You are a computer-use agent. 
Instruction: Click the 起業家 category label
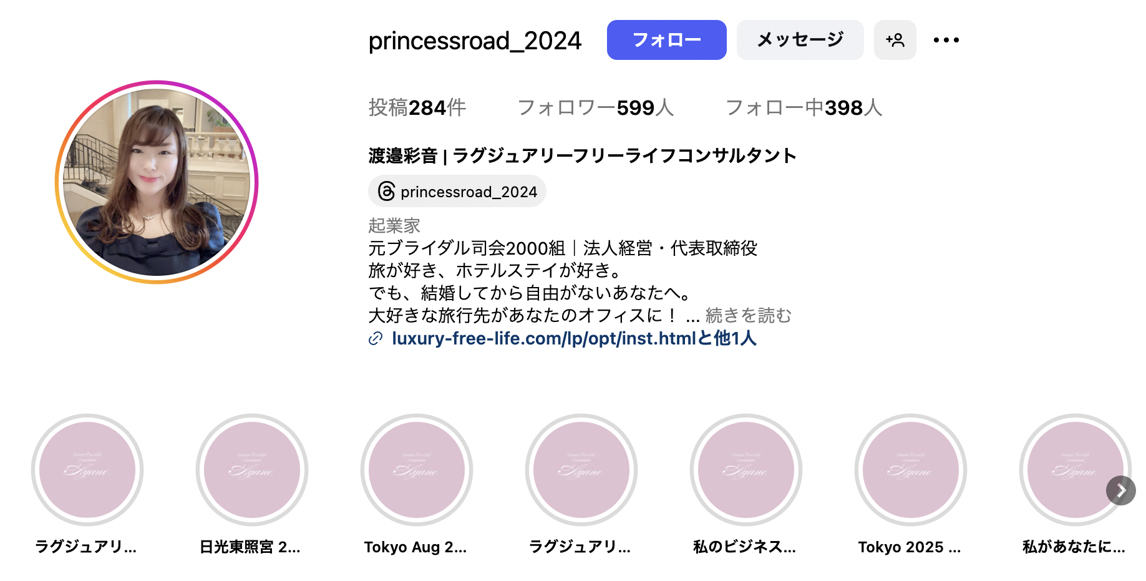(x=394, y=225)
